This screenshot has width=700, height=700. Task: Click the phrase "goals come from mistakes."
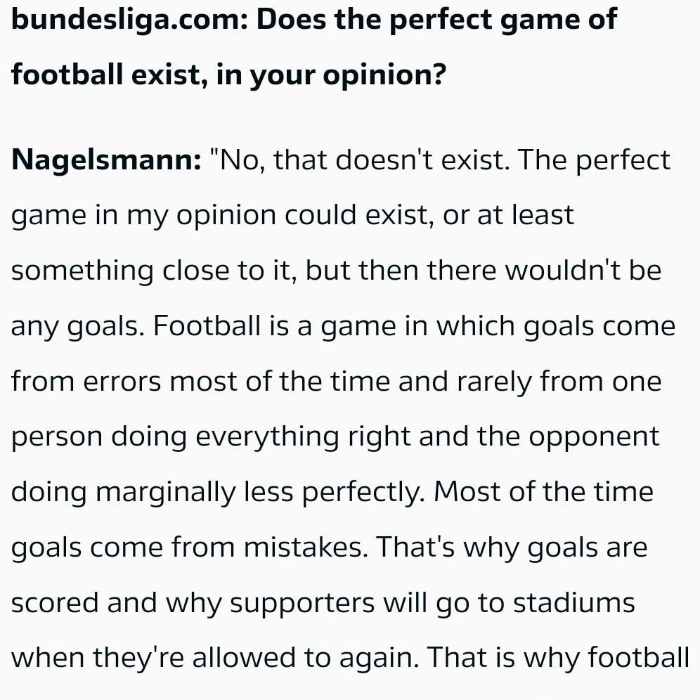point(190,547)
